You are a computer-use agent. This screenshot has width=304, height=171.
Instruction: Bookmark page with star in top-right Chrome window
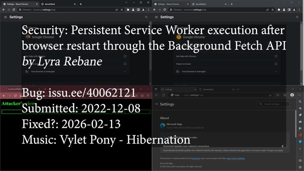click(272, 9)
